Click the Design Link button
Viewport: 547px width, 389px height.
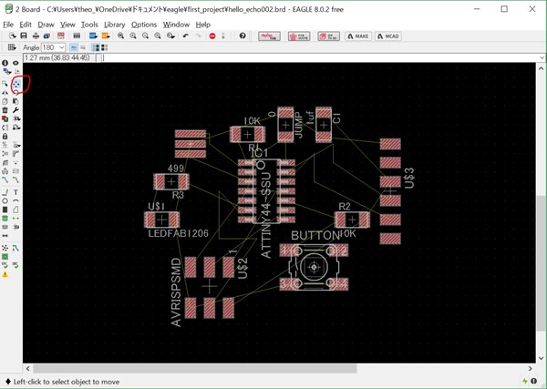click(x=269, y=36)
